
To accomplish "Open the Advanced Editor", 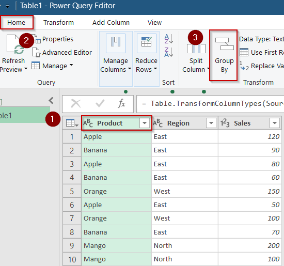I will 62,53.
